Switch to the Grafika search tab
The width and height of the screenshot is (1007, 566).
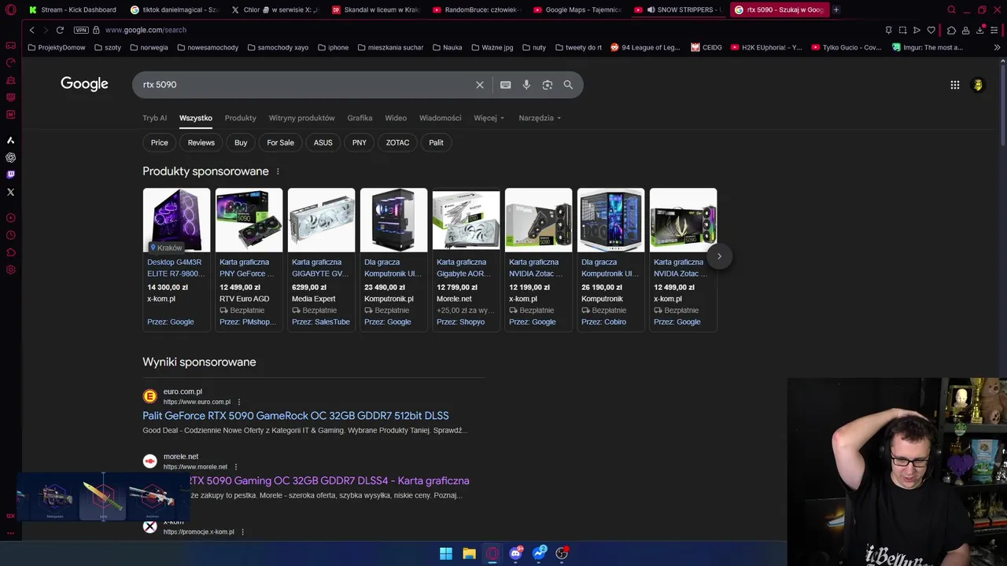point(360,118)
